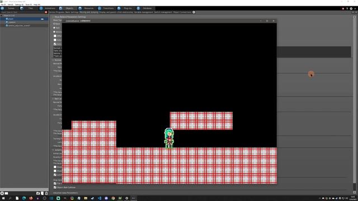Click the trash delete icon below object list
The height and width of the screenshot is (201, 358).
pyautogui.click(x=46, y=193)
